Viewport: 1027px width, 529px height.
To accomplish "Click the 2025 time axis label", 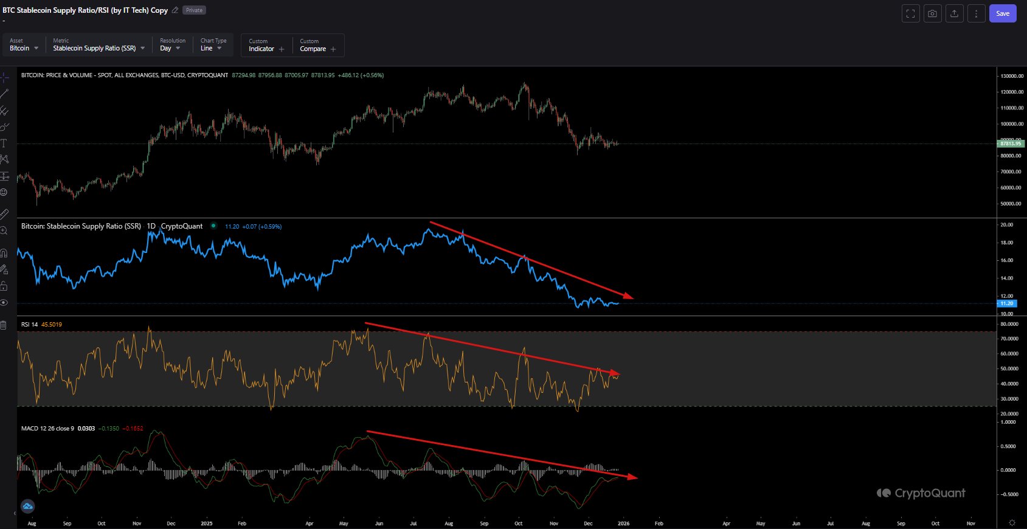I will pyautogui.click(x=207, y=524).
